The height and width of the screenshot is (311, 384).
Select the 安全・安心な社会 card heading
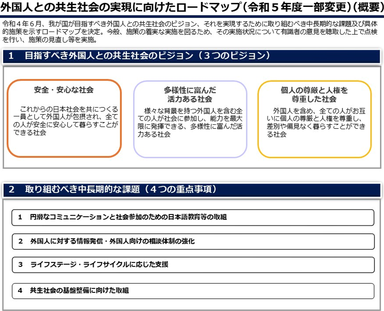[x=64, y=90]
